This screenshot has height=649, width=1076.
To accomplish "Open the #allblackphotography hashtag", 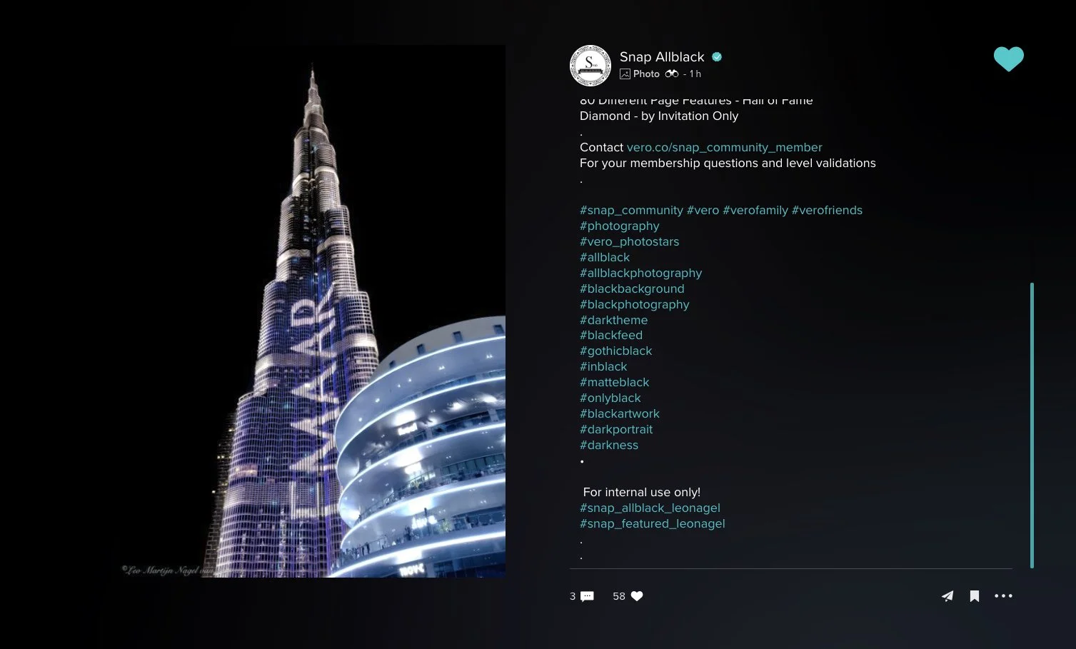I will (640, 273).
